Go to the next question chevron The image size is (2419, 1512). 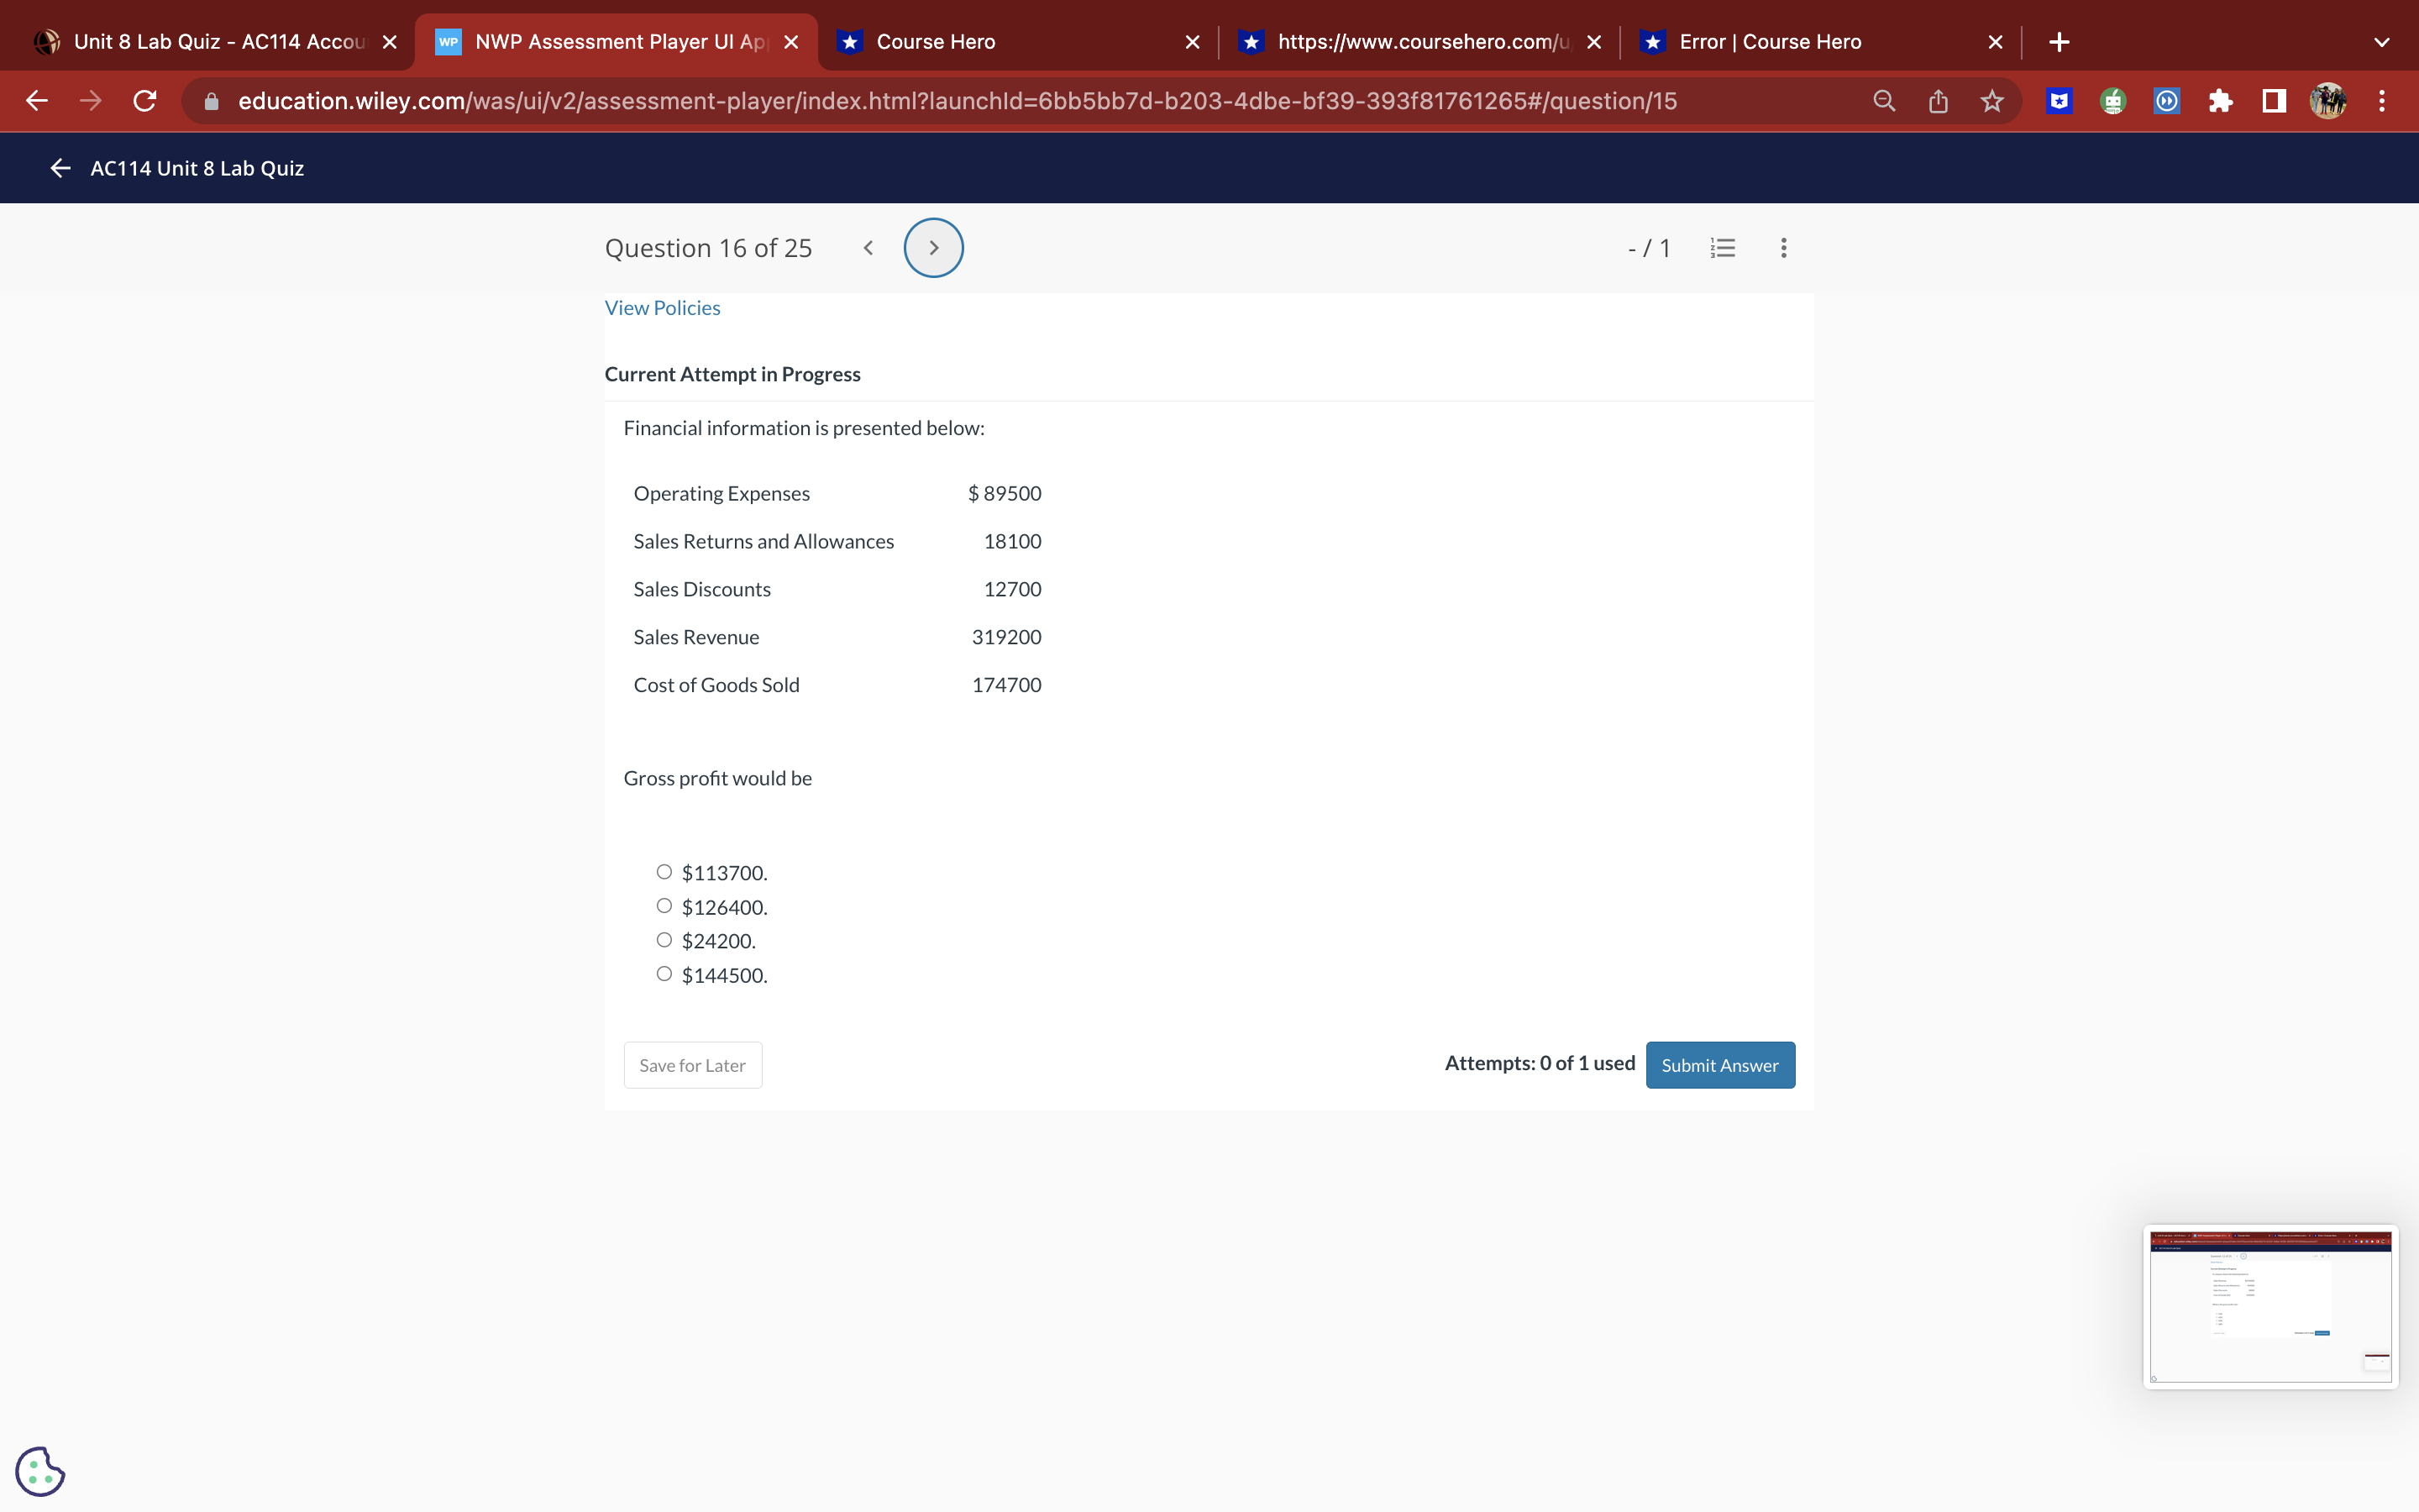932,248
